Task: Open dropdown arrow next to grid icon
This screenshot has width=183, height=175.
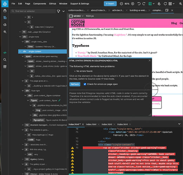Action: pyautogui.click(x=153, y=4)
